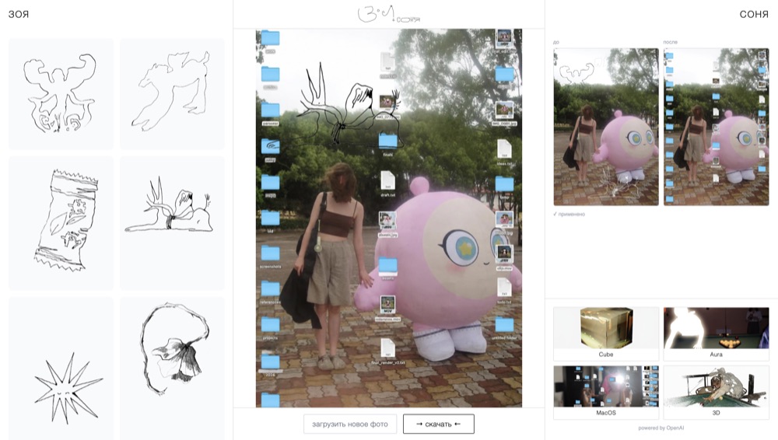Click the MacOS effect label

(606, 413)
